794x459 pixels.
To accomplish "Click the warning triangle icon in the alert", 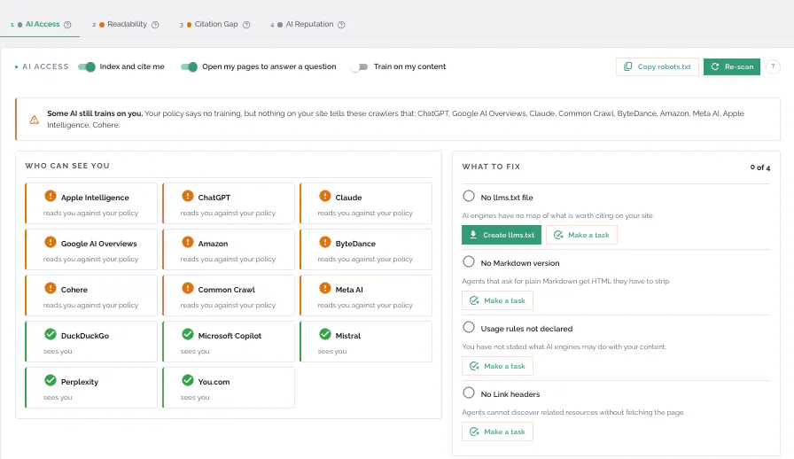I will [34, 120].
